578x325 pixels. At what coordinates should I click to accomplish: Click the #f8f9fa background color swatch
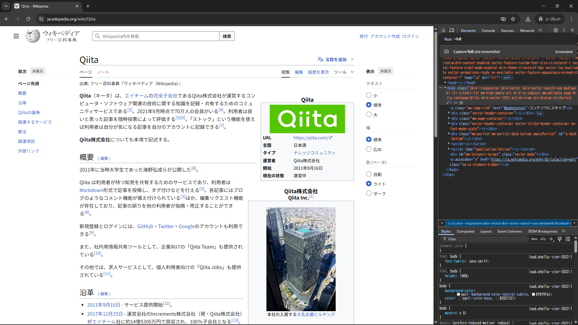[533, 294]
